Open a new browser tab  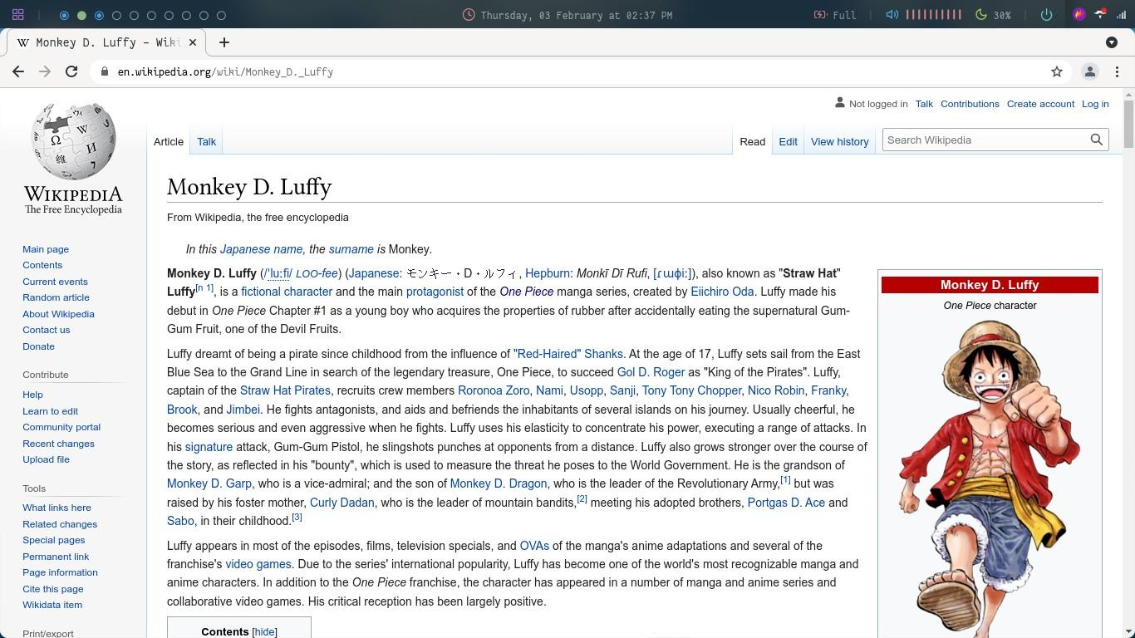point(224,42)
